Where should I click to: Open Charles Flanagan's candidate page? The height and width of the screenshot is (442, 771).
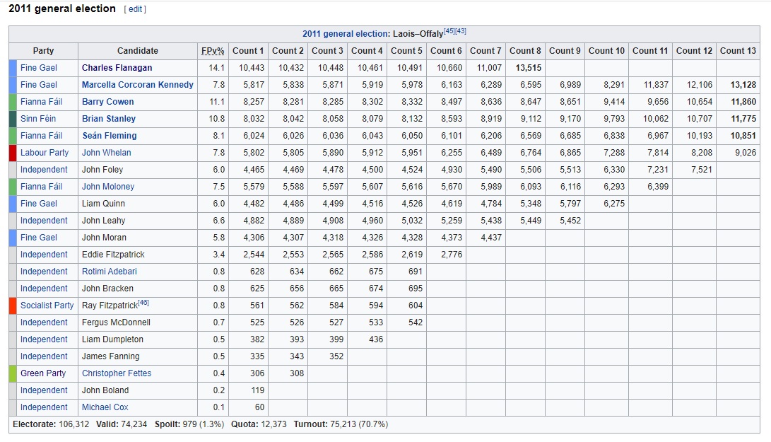point(117,68)
